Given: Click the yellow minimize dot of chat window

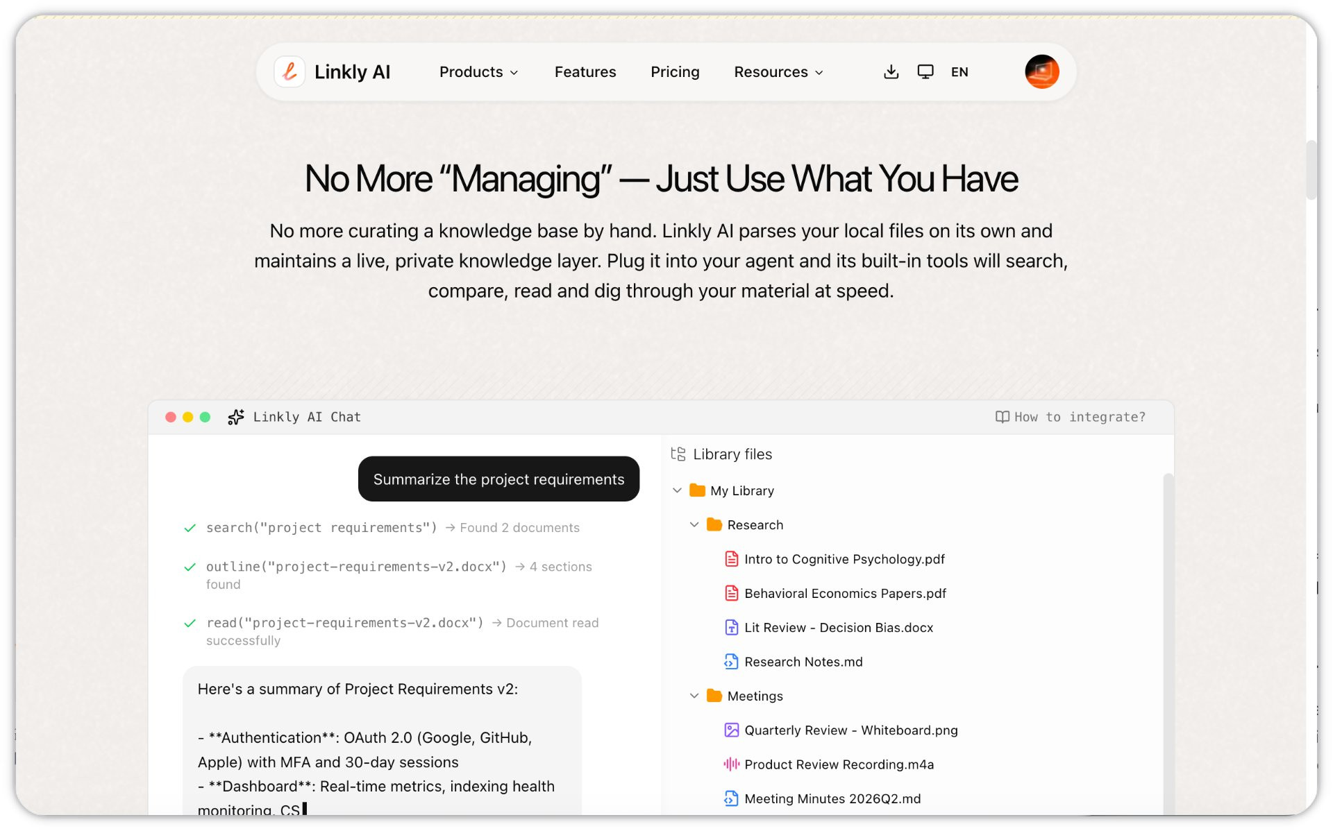Looking at the screenshot, I should 187,417.
